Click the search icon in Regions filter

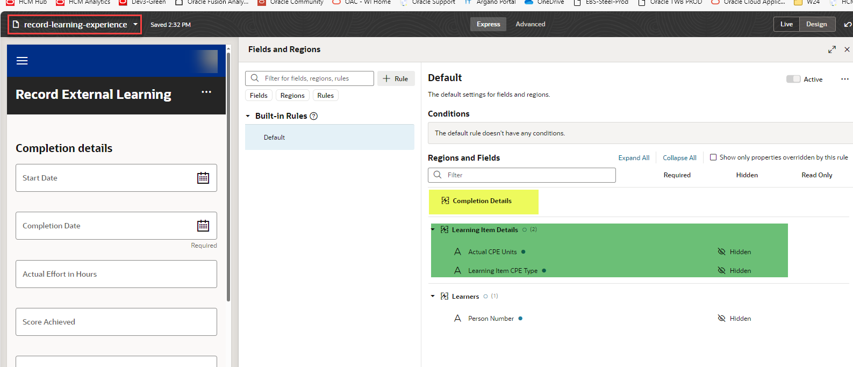tap(438, 175)
